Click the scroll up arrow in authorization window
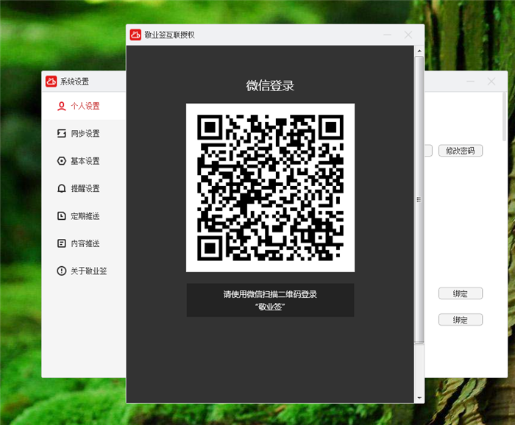The width and height of the screenshot is (515, 425). click(419, 51)
